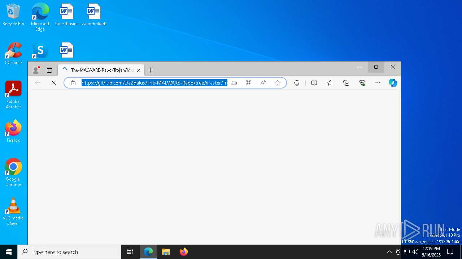Open Browser essentials heart icon

362,83
